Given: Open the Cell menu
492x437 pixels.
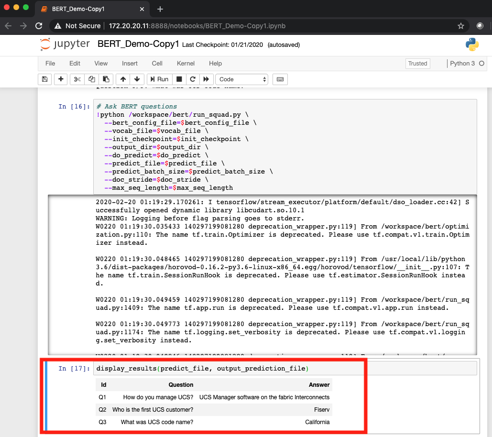Looking at the screenshot, I should coord(157,63).
